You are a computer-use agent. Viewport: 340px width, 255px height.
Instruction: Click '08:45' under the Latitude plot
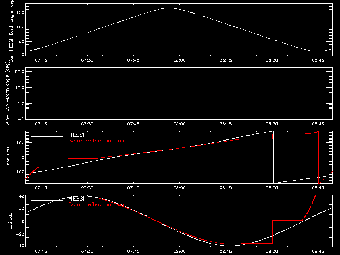pyautogui.click(x=318, y=252)
